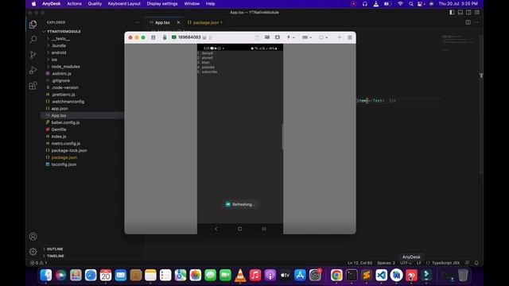Open the Run and Debug view

33,70
